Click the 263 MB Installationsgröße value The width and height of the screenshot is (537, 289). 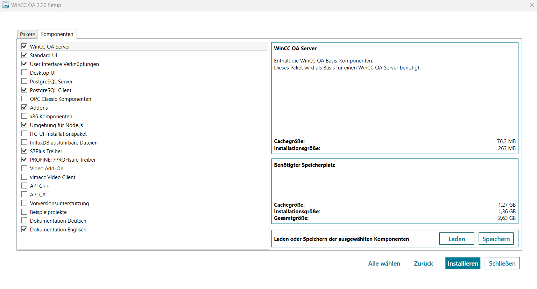click(507, 148)
